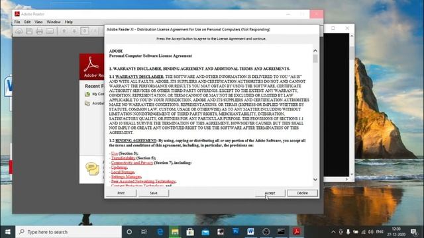Click the volume speaker tray icon
Image resolution: width=424 pixels, height=238 pixels.
click(x=371, y=232)
